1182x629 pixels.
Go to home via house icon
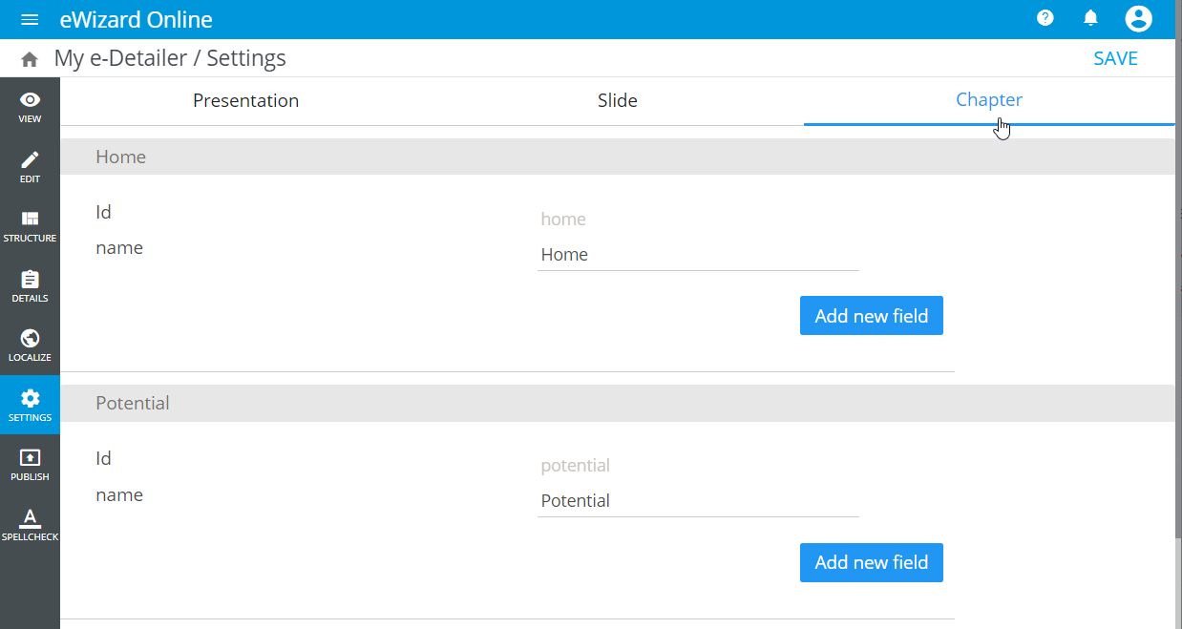30,59
